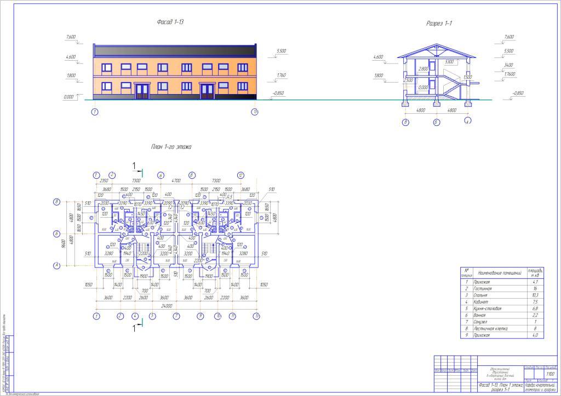Click the '24000' overall length dimension on the plan
Screen dimensions: 561x396
pos(167,306)
